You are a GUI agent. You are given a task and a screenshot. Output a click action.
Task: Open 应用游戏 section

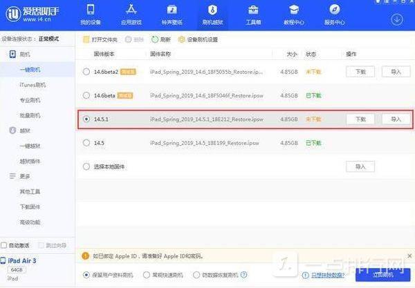(x=131, y=15)
